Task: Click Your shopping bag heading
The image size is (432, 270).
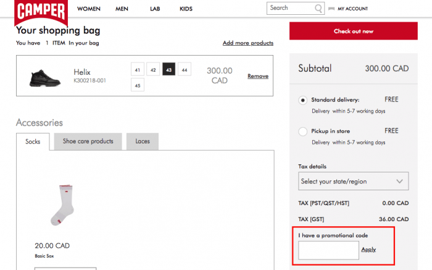Action: 58,30
